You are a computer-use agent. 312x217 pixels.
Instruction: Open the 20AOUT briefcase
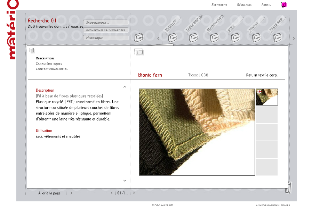pos(256,37)
